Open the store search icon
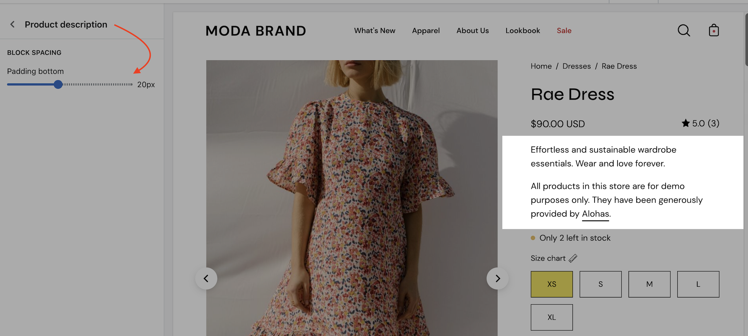748x336 pixels. pos(684,30)
